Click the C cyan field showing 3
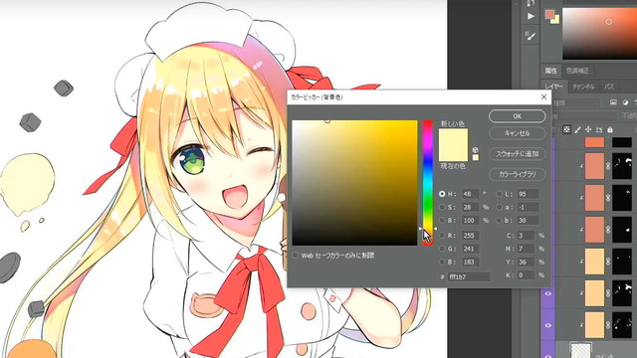The width and height of the screenshot is (637, 358). [x=526, y=236]
